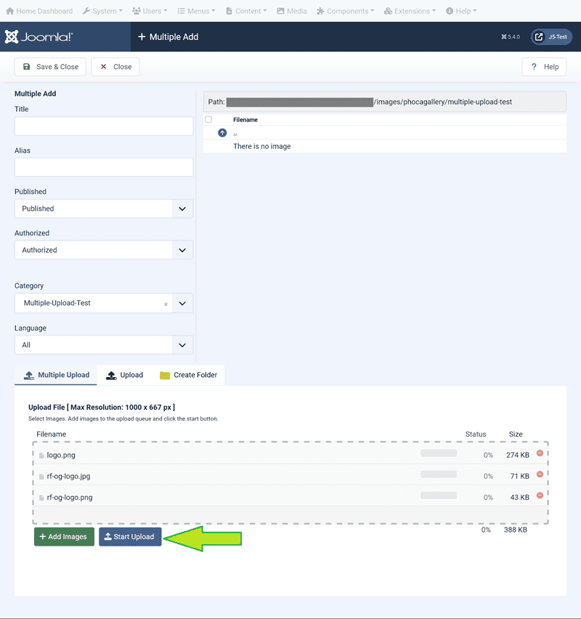Remove logo.png from upload queue
The height and width of the screenshot is (619, 581).
point(540,453)
